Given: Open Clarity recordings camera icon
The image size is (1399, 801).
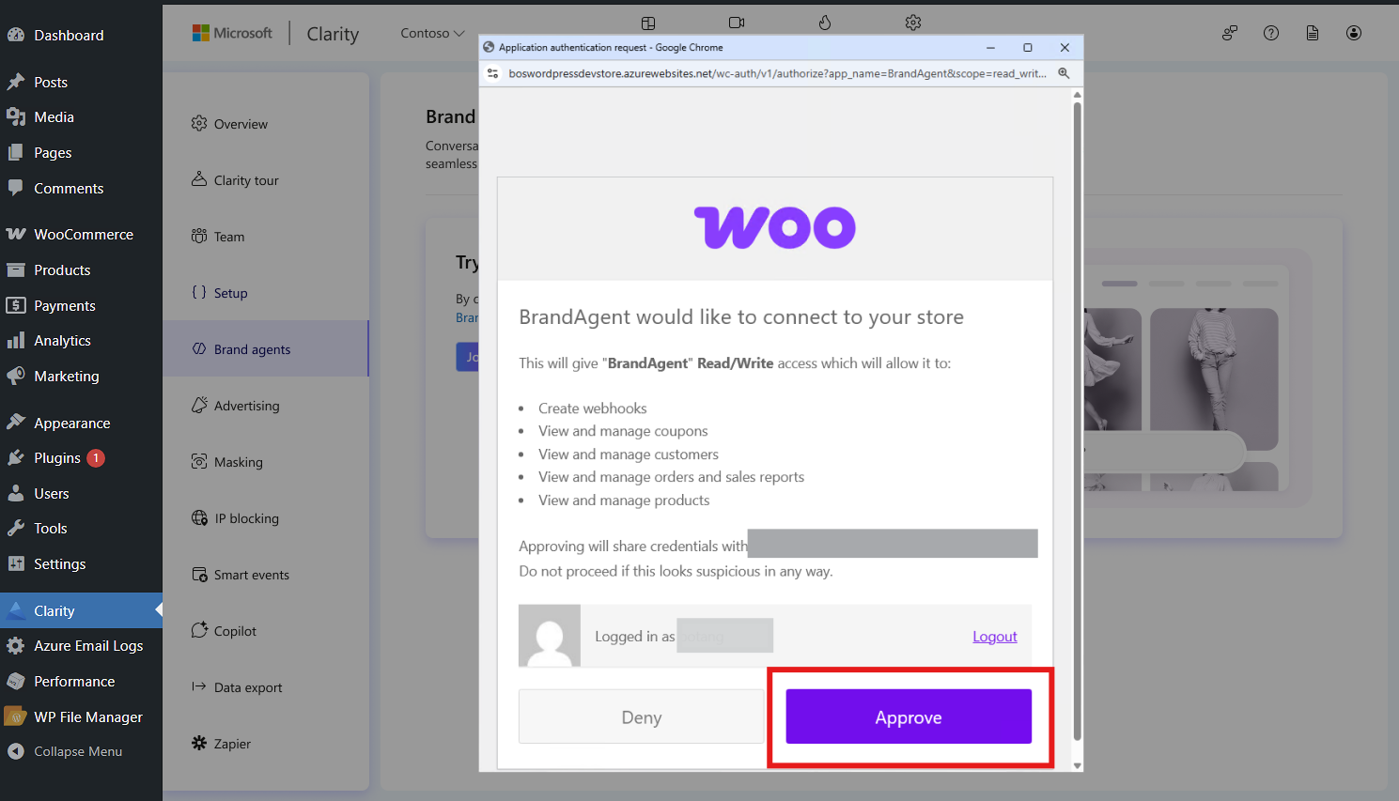Looking at the screenshot, I should 737,23.
